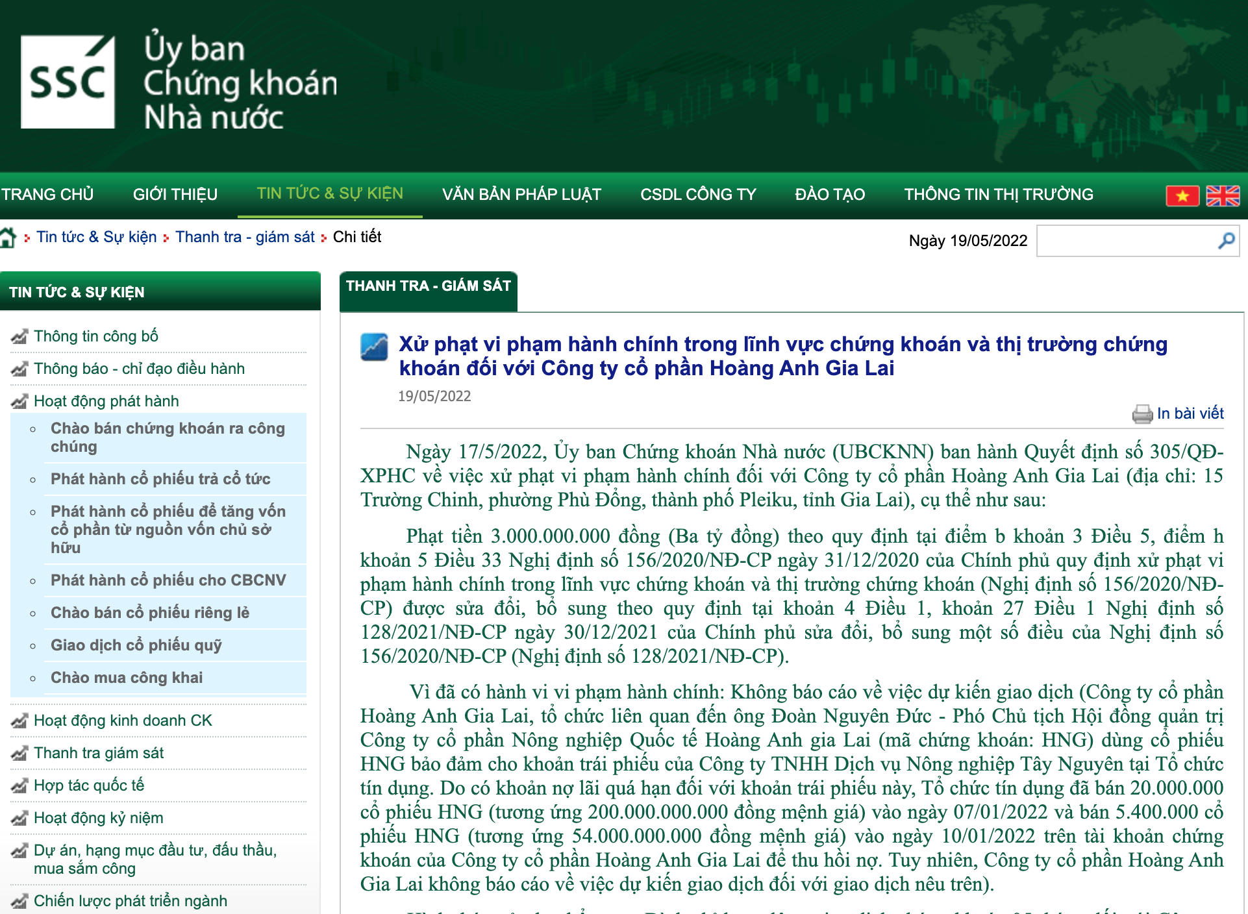
Task: Click Thanh tra - giám sát breadcrumb
Action: (245, 237)
